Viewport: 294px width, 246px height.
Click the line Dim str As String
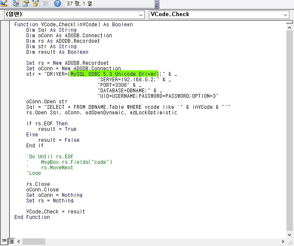click(51, 47)
